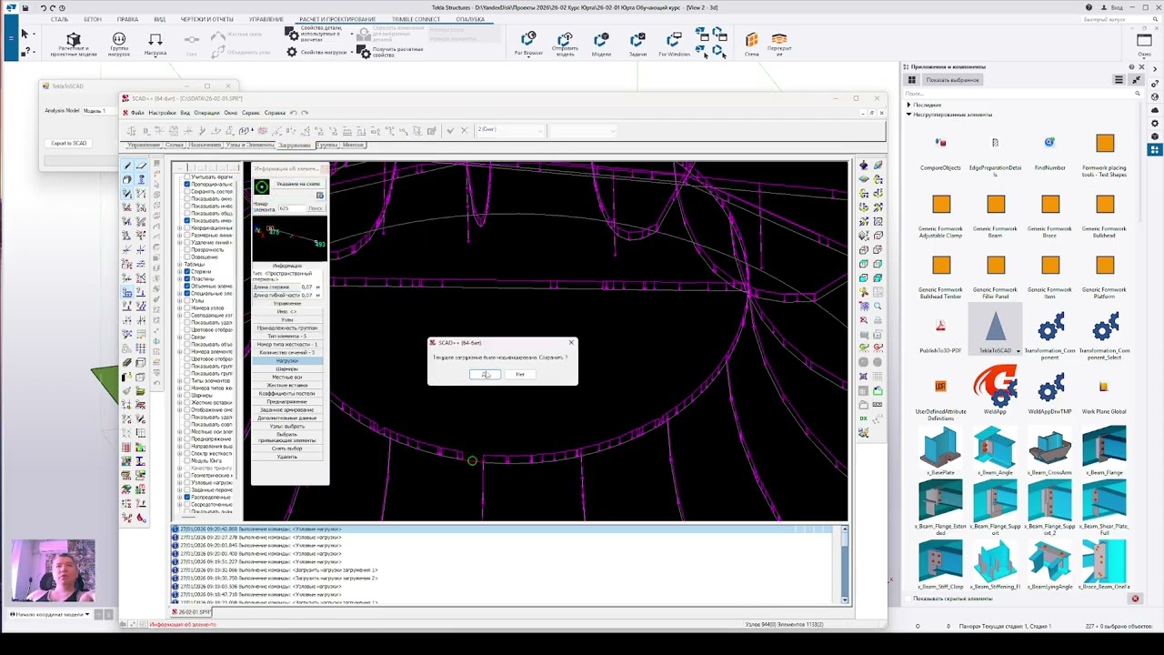Click the "For Windows" ribbon icon
This screenshot has height=655, width=1164.
point(674,44)
